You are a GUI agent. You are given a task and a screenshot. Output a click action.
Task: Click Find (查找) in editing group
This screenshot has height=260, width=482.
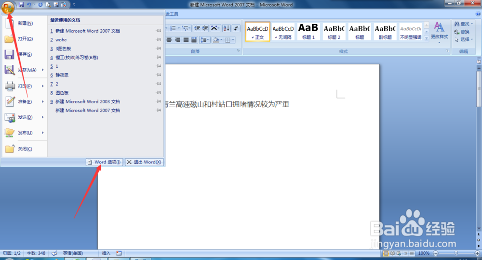[463, 24]
